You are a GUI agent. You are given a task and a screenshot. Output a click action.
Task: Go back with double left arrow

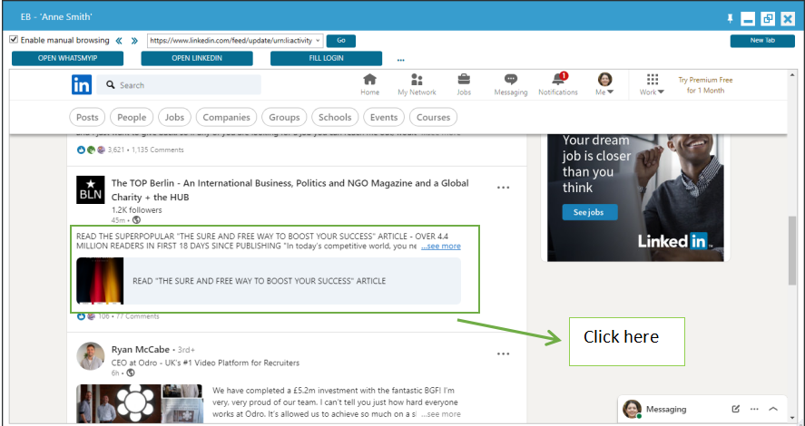[x=119, y=41]
